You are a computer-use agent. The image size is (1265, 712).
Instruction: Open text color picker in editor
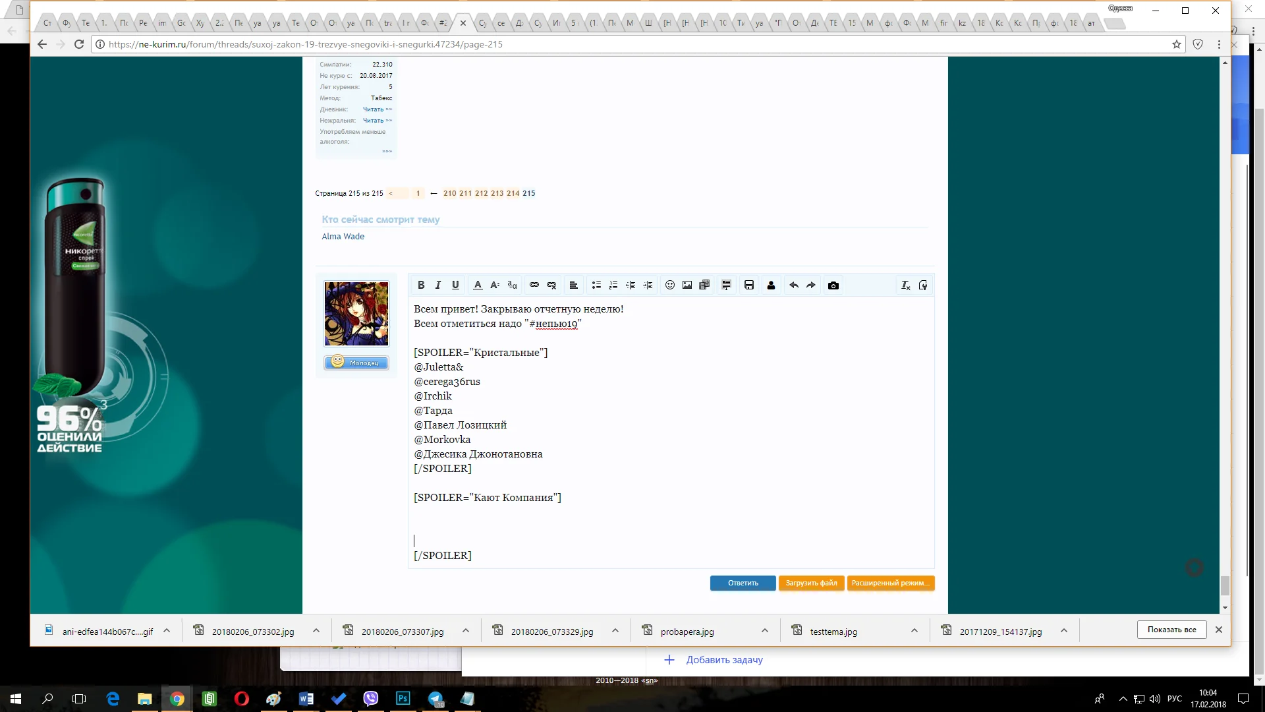coord(478,285)
